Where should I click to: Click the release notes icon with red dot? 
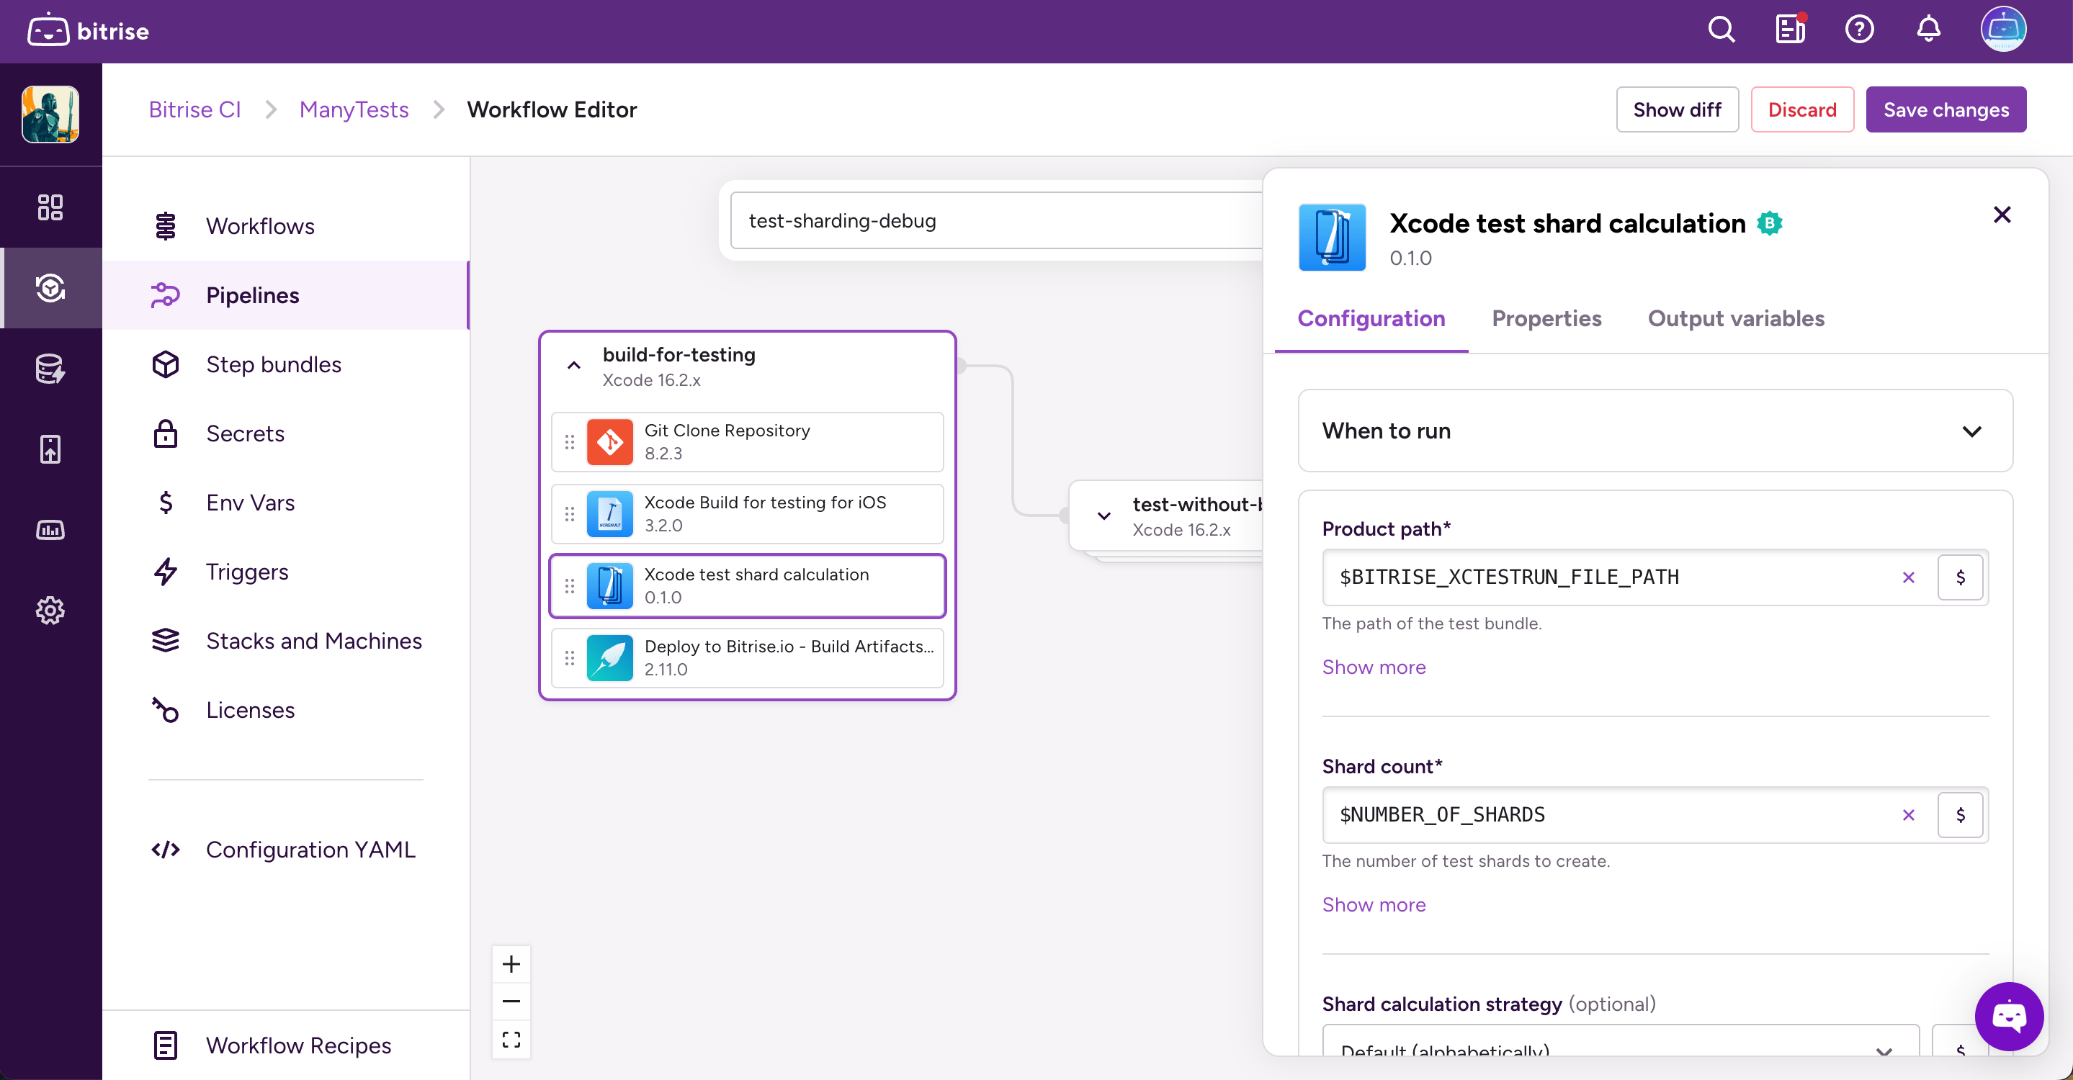1790,30
